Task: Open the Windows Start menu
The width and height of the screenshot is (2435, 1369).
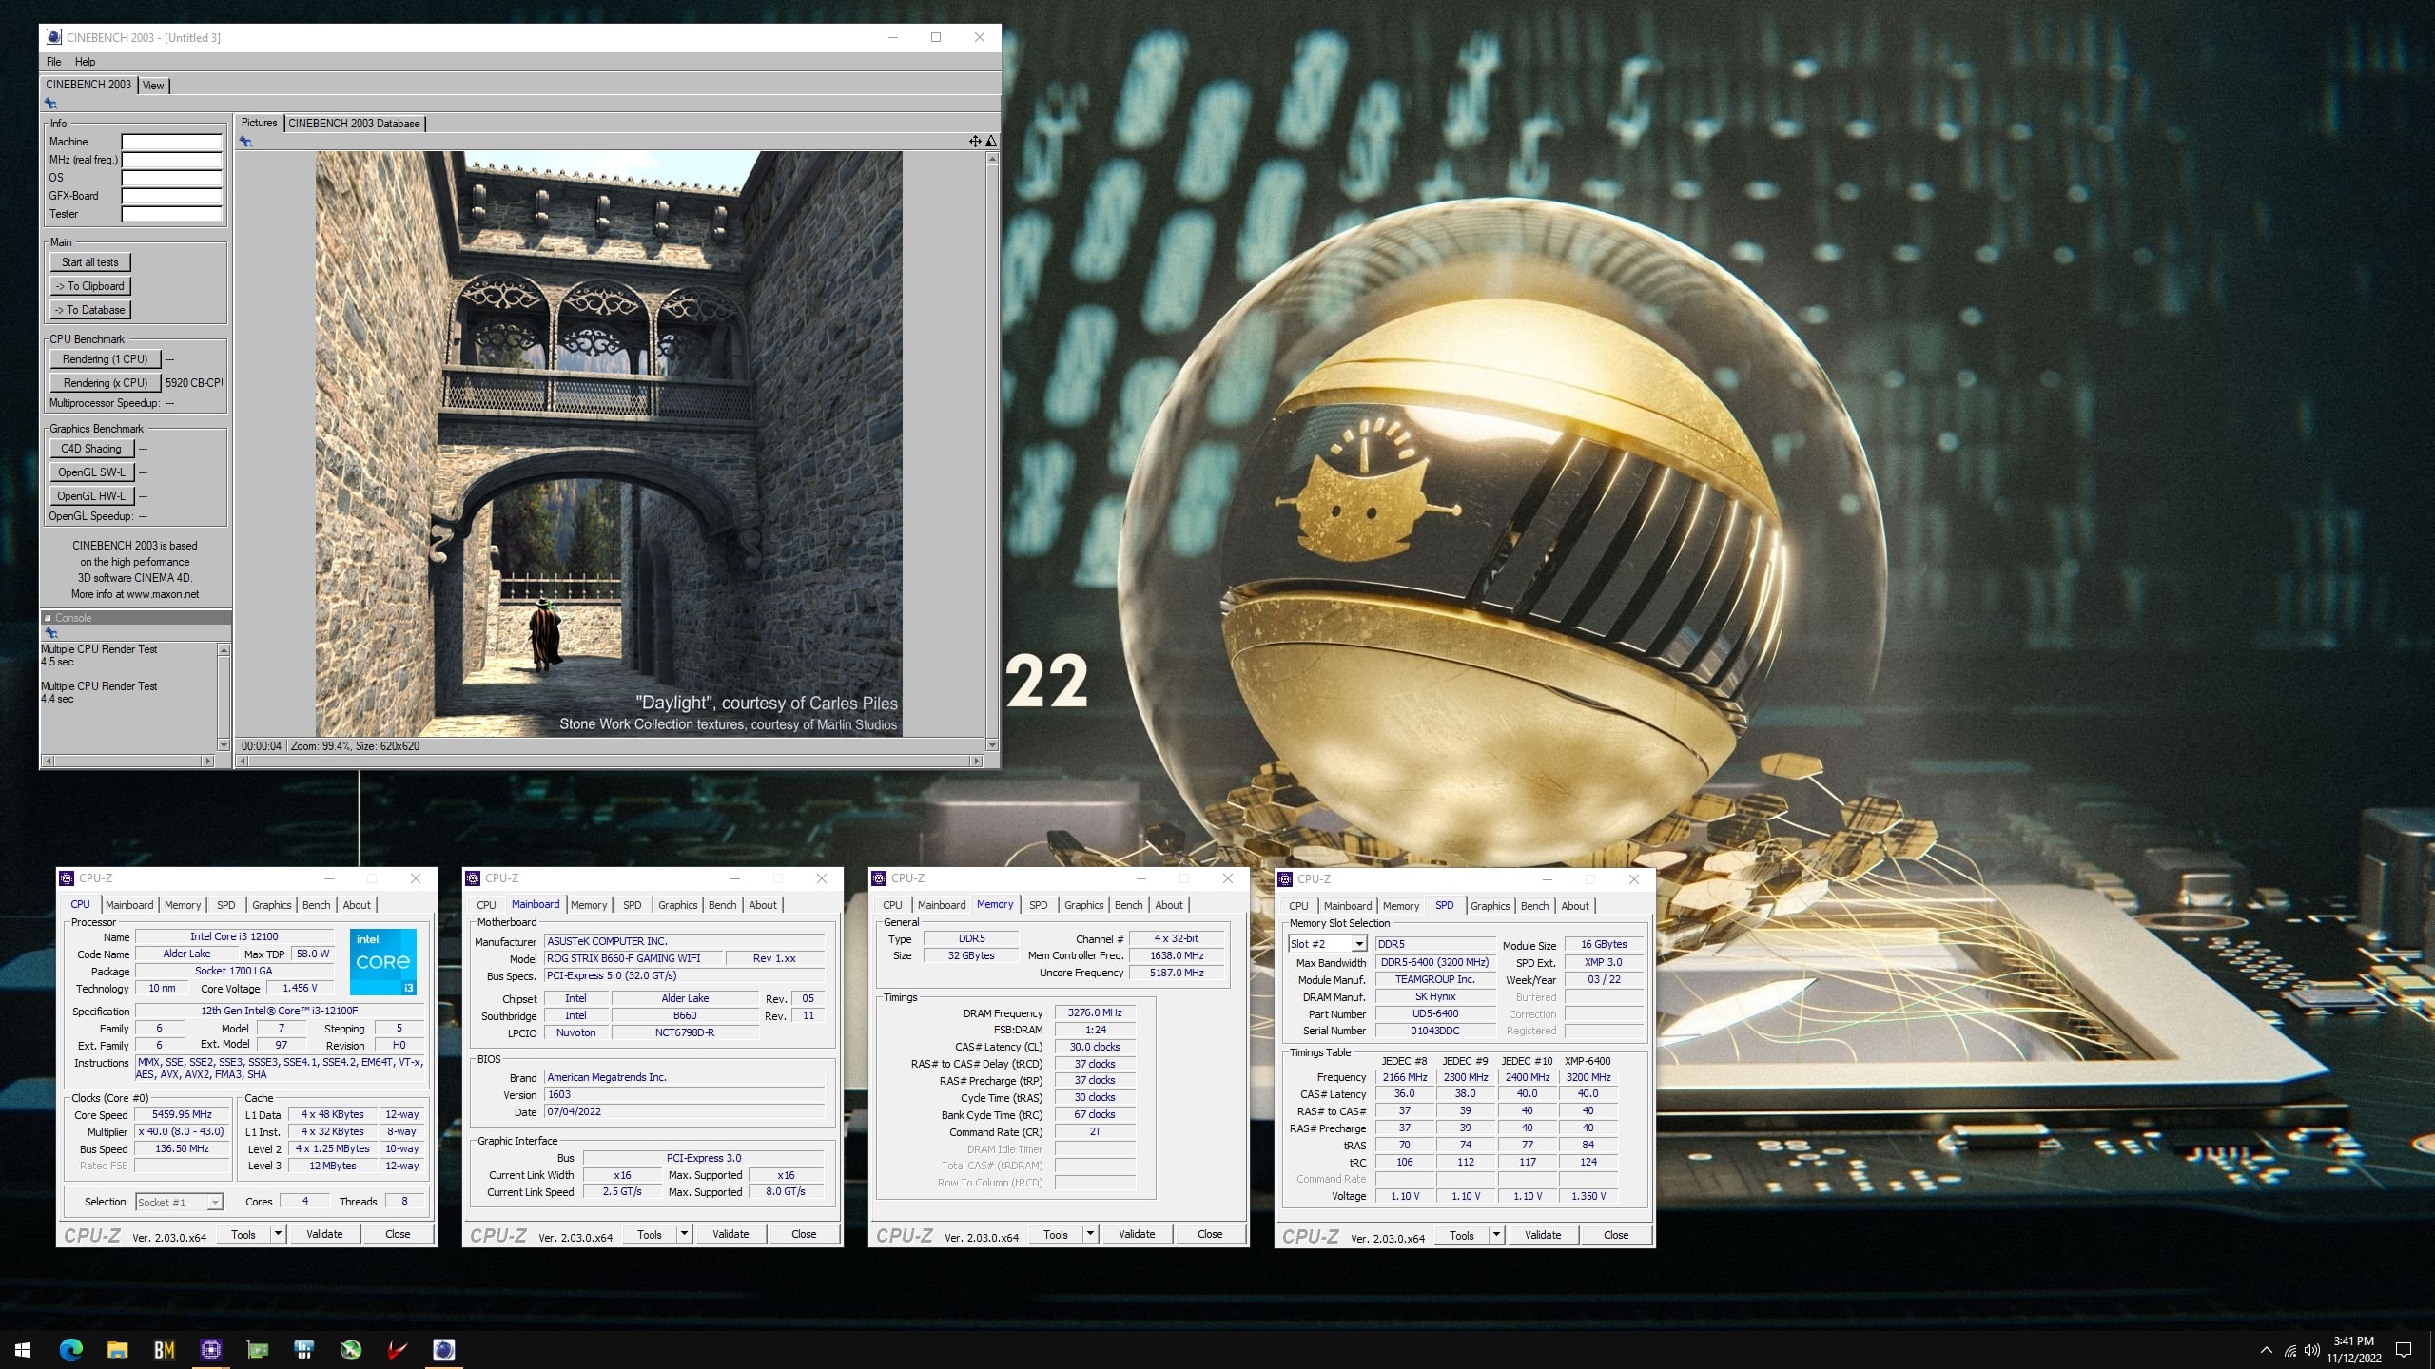Action: [23, 1349]
